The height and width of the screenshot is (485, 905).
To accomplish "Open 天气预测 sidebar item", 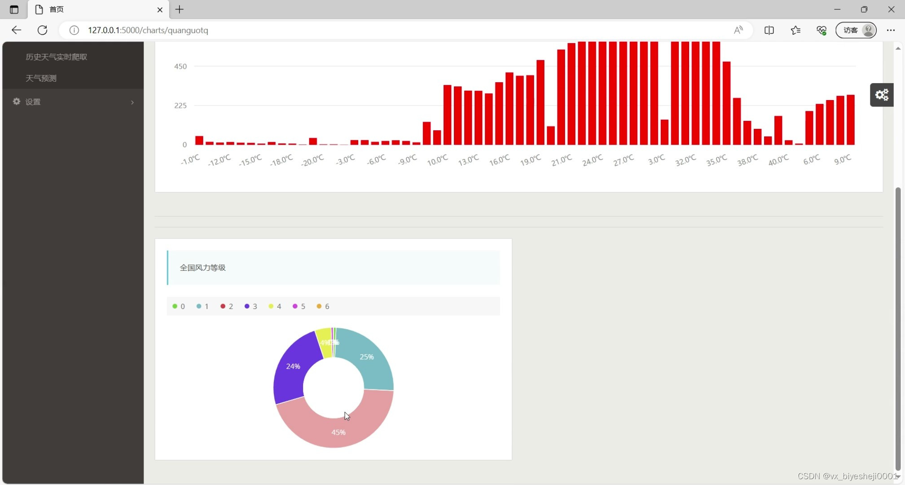I will pyautogui.click(x=41, y=78).
